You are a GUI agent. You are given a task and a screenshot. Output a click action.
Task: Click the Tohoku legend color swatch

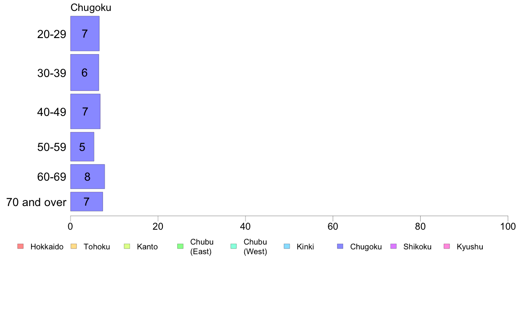(x=74, y=246)
